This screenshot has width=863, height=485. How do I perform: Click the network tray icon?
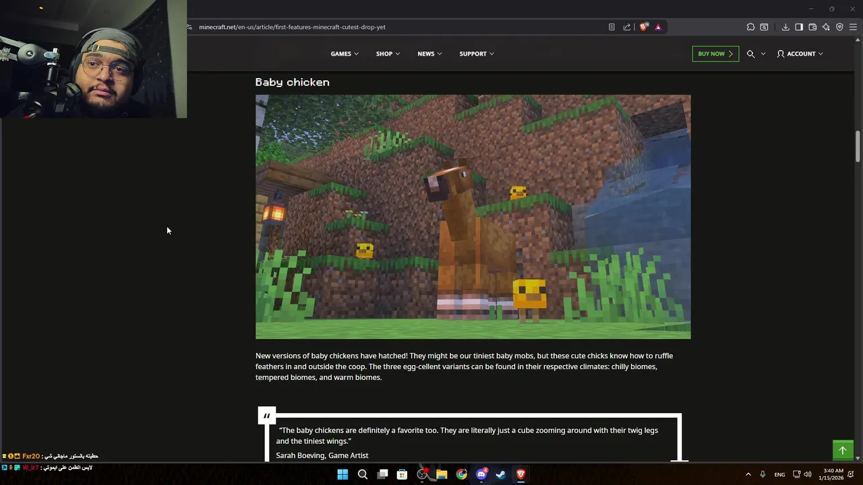click(x=796, y=474)
